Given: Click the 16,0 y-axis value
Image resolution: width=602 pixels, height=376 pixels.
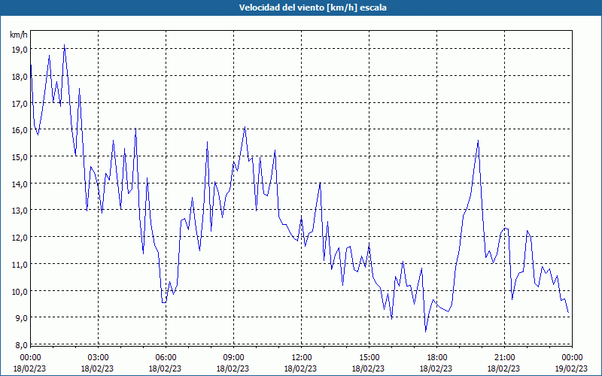Looking at the screenshot, I should pos(20,130).
